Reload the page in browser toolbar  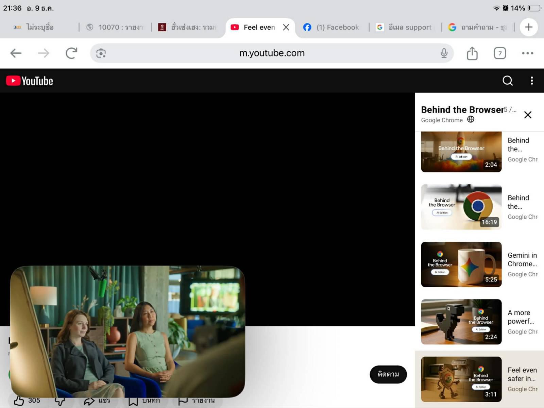[x=71, y=53]
